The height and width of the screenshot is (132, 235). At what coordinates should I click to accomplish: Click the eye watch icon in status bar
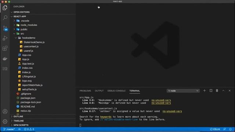(19, 129)
